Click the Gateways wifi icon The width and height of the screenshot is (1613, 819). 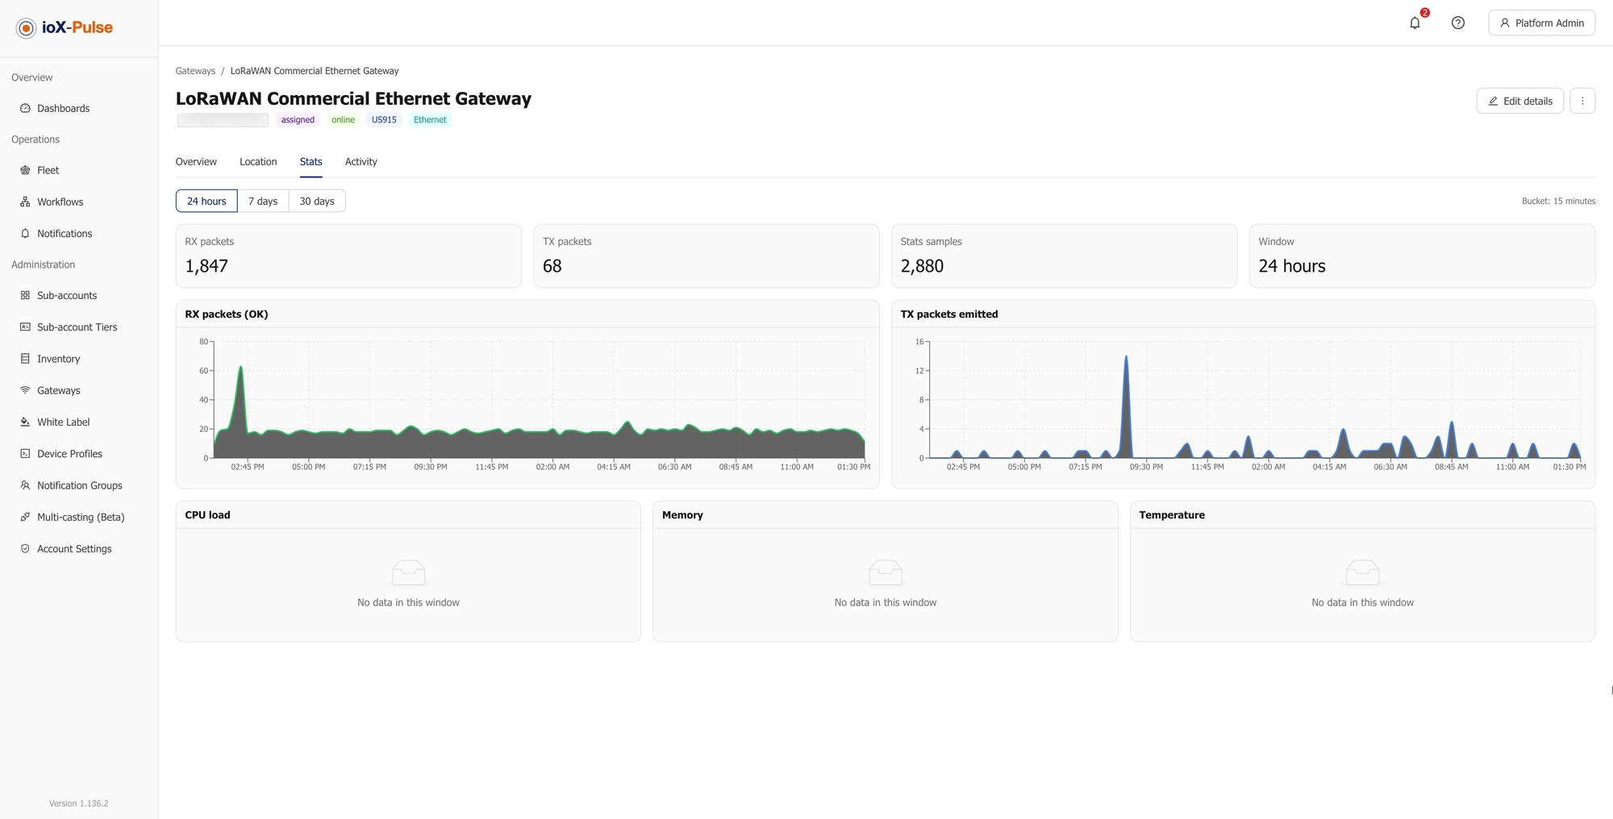point(25,390)
